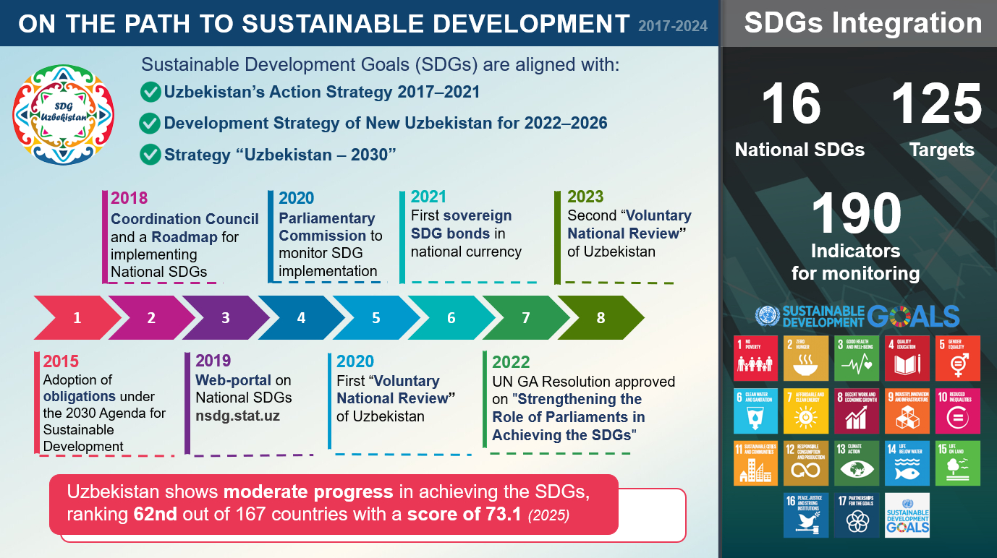Click the 190 Indicators for monitoring figure
The width and height of the screenshot is (997, 558).
pyautogui.click(x=856, y=236)
